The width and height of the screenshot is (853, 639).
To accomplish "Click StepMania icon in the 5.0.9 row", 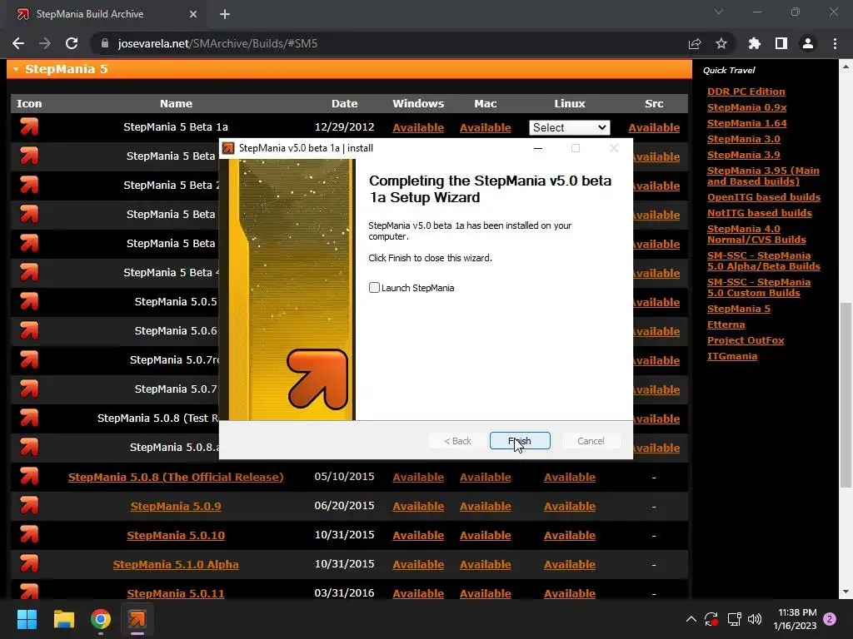I will pos(29,506).
